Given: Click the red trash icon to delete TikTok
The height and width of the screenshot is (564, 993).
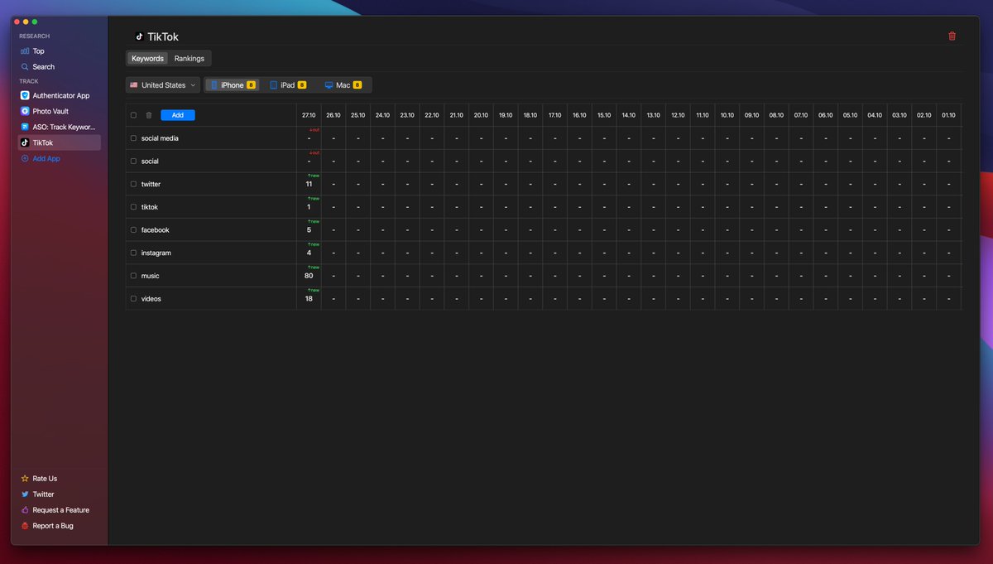Looking at the screenshot, I should [x=952, y=36].
